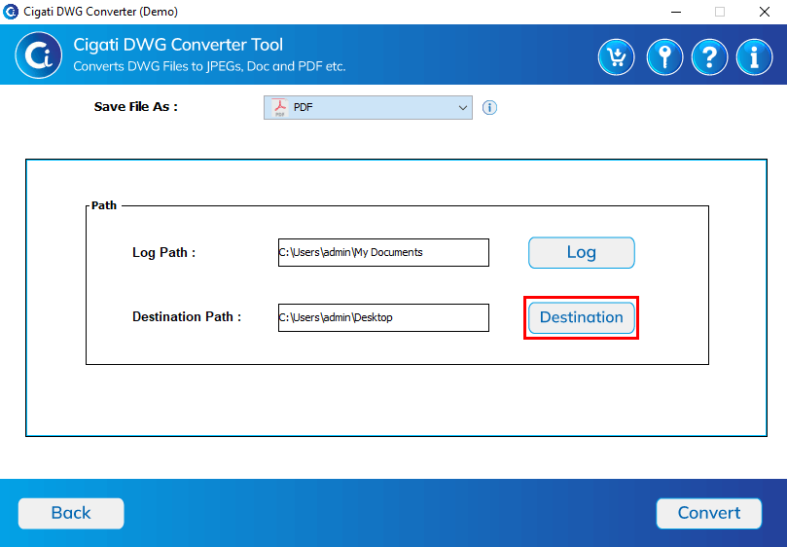Start conversion with Convert button
787x547 pixels.
click(x=709, y=513)
